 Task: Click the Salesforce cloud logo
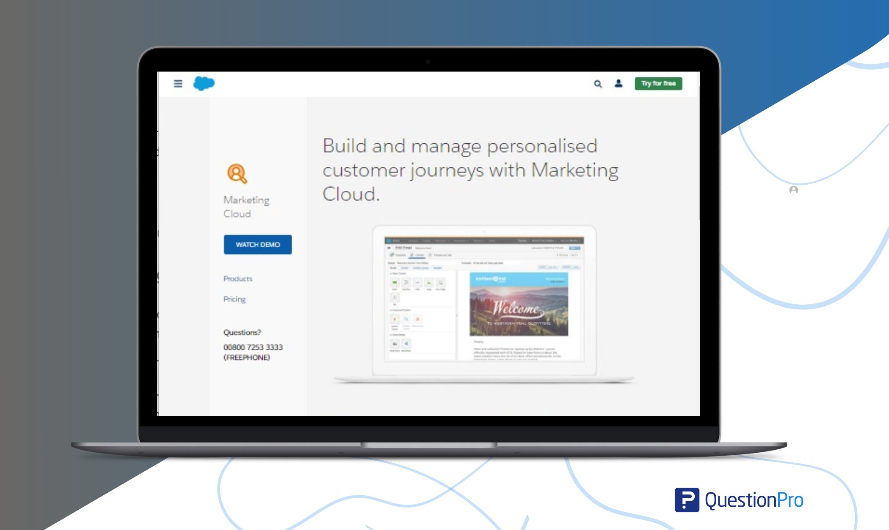point(204,83)
